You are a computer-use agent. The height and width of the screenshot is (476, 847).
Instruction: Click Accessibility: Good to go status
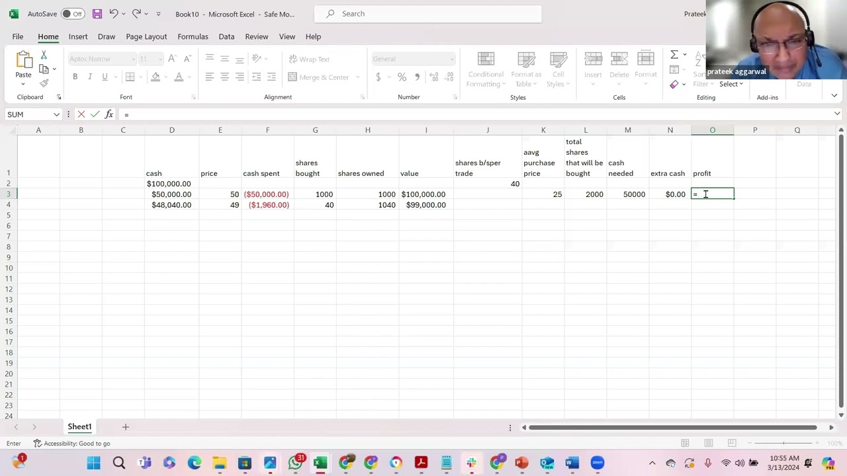pos(71,444)
